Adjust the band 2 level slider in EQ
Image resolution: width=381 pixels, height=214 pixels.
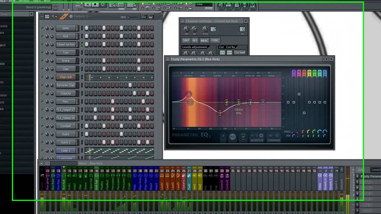299,94
